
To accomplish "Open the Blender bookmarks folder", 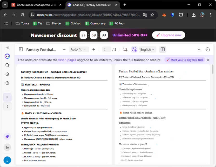I will 54,23.
